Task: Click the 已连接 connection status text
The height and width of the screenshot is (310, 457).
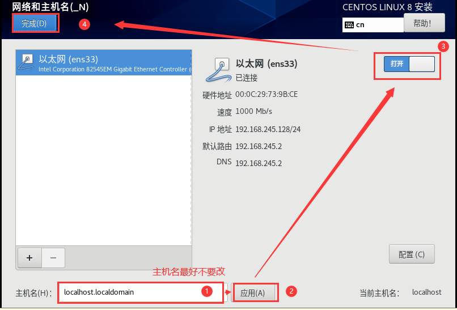Action: [247, 78]
